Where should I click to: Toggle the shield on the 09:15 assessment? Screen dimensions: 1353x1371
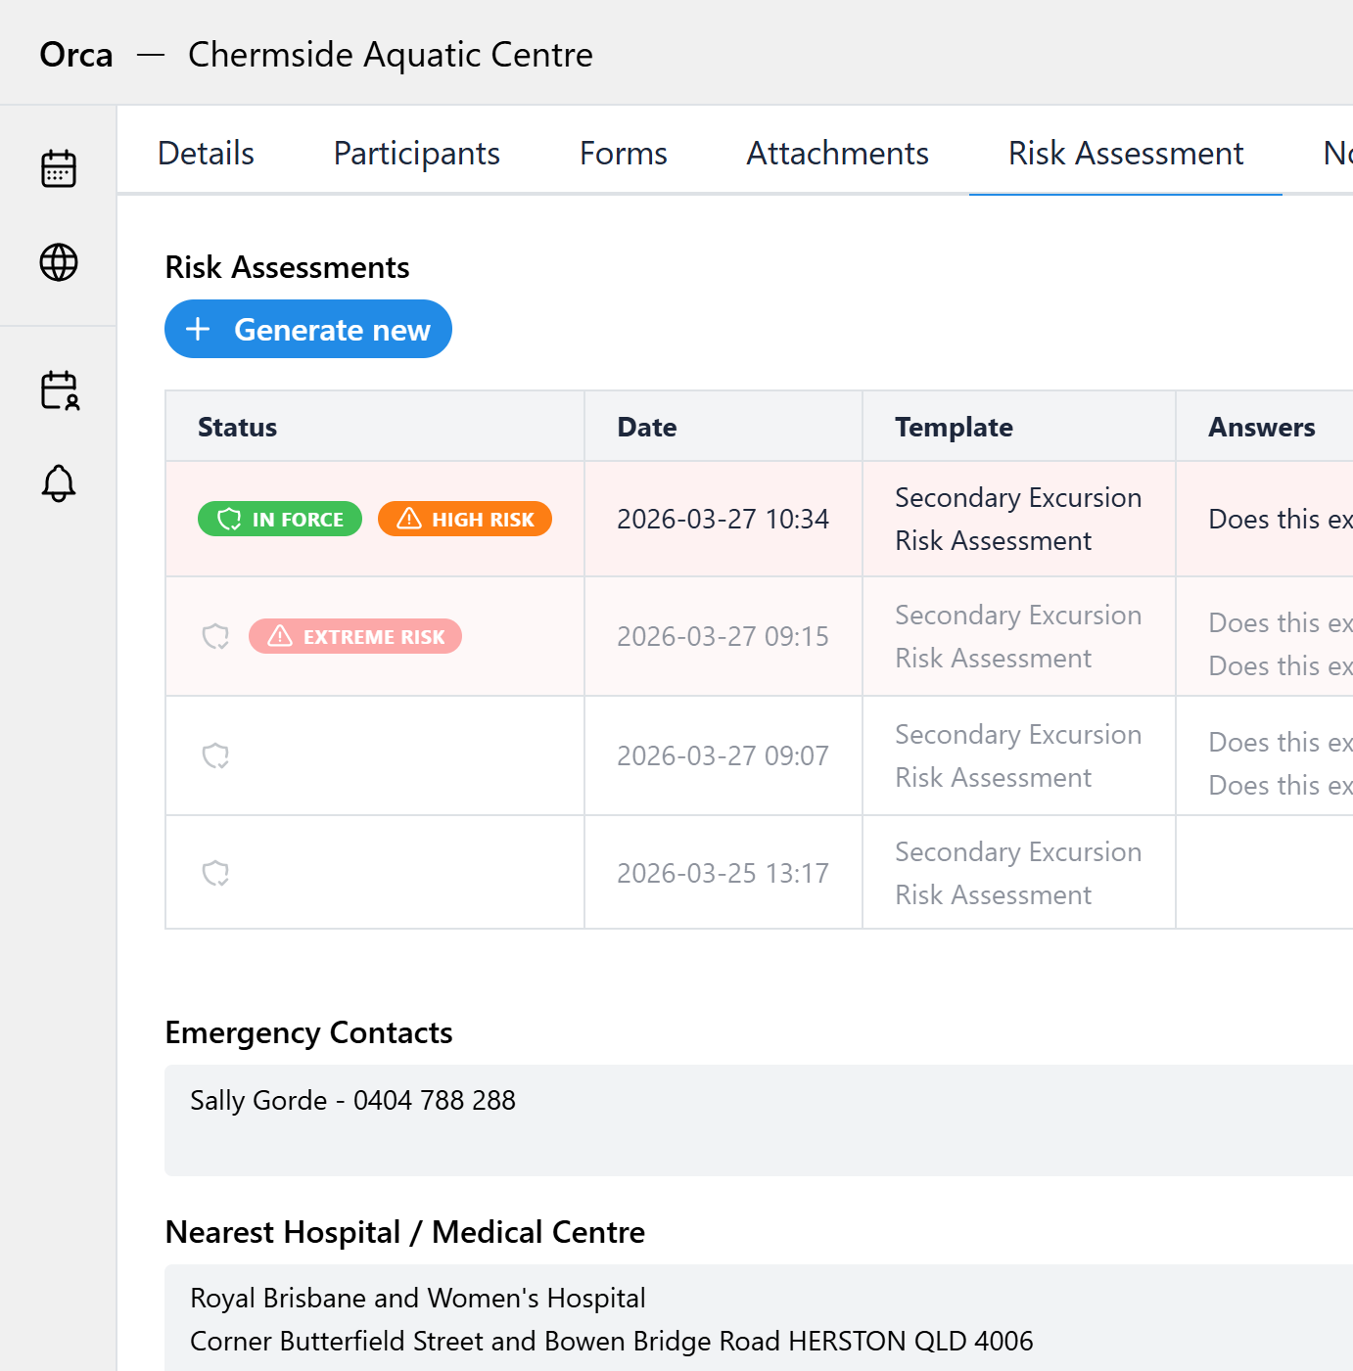click(x=216, y=636)
